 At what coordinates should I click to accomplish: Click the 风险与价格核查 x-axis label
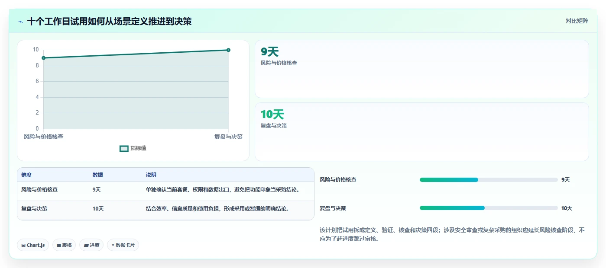click(x=43, y=137)
